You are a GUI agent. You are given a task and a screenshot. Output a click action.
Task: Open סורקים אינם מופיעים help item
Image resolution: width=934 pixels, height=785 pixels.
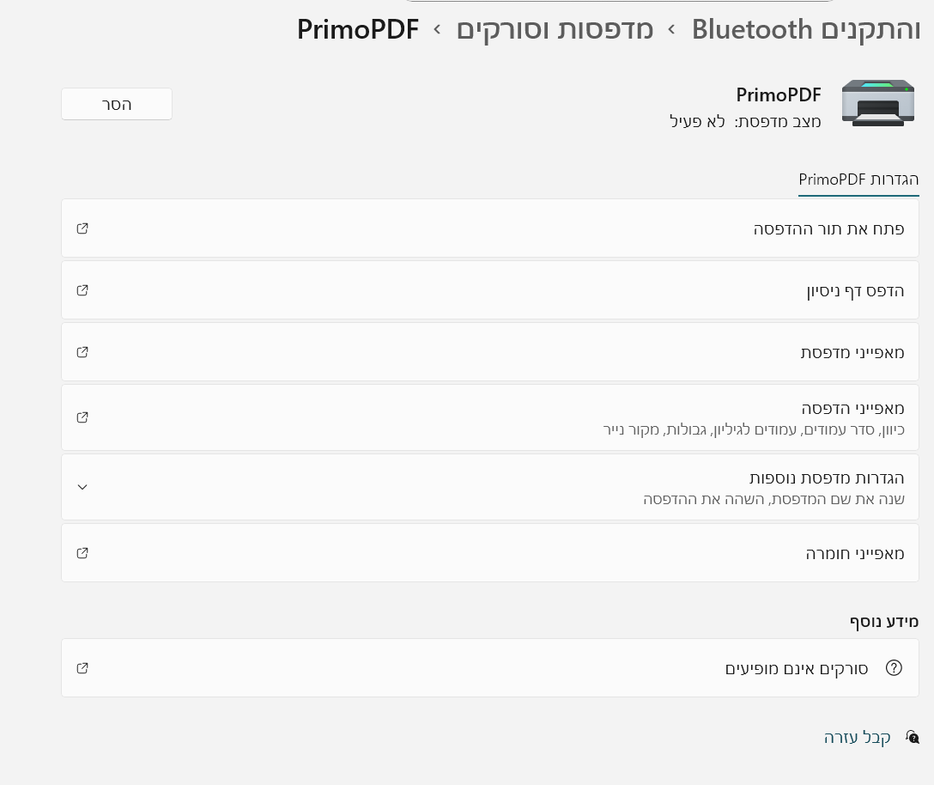[x=798, y=668]
